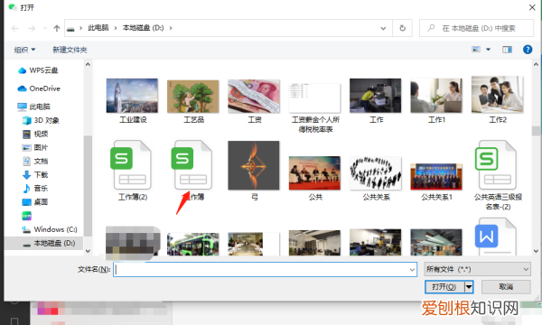
Task: Expand the 文件名 combo box dropdown
Action: click(412, 269)
